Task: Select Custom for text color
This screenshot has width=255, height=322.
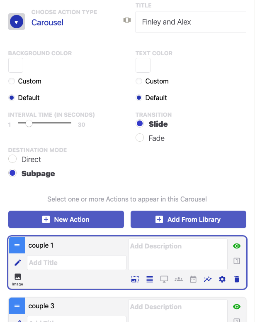Action: pyautogui.click(x=139, y=81)
